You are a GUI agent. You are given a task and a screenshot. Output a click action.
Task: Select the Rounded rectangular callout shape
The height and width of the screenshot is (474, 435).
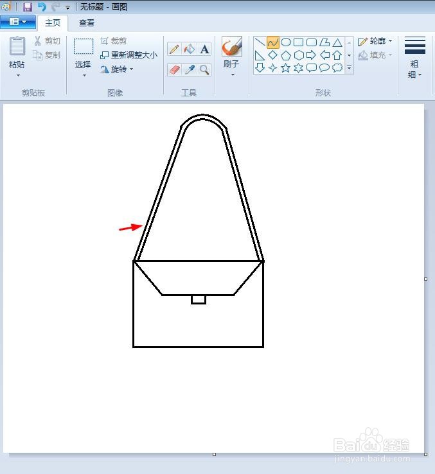click(312, 67)
